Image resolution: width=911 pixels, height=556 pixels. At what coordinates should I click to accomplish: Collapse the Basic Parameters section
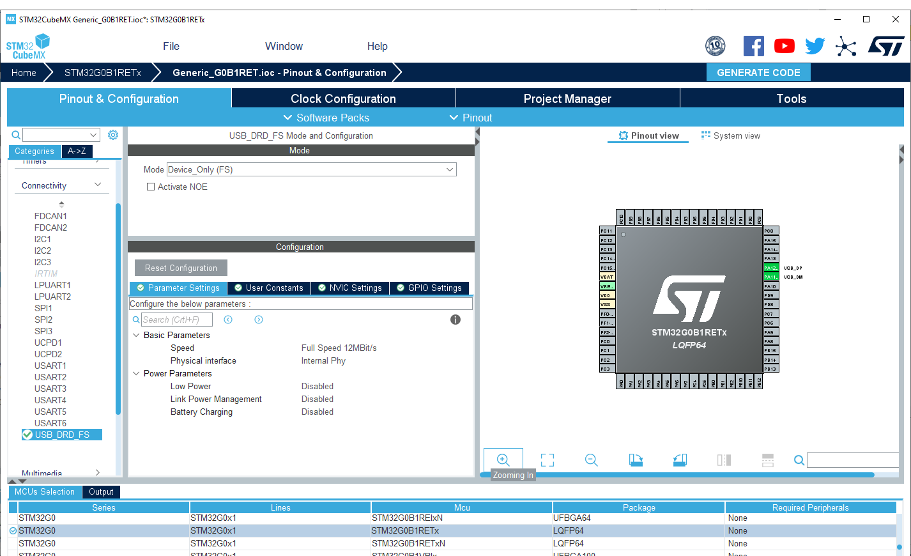coord(136,335)
